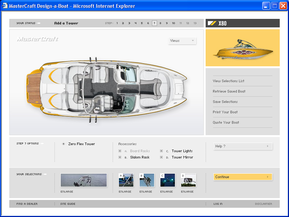Click the Find a Dealer link
This screenshot has height=217, width=289.
27,204
